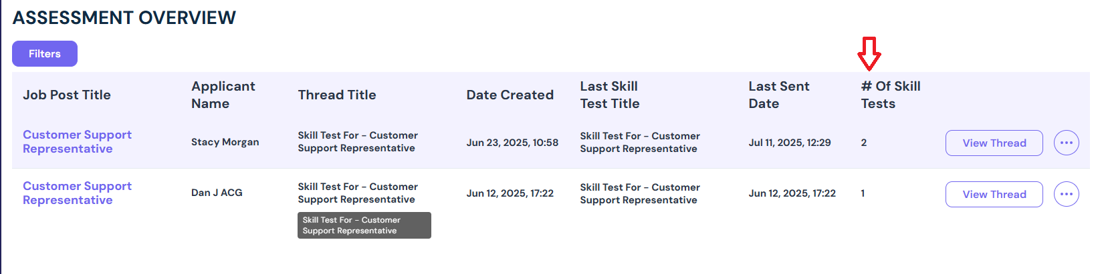Sort by Thread Title column header
The width and height of the screenshot is (1100, 274).
coord(337,95)
